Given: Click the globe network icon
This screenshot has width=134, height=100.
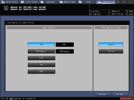Looking at the screenshot, I should pyautogui.click(x=118, y=2).
